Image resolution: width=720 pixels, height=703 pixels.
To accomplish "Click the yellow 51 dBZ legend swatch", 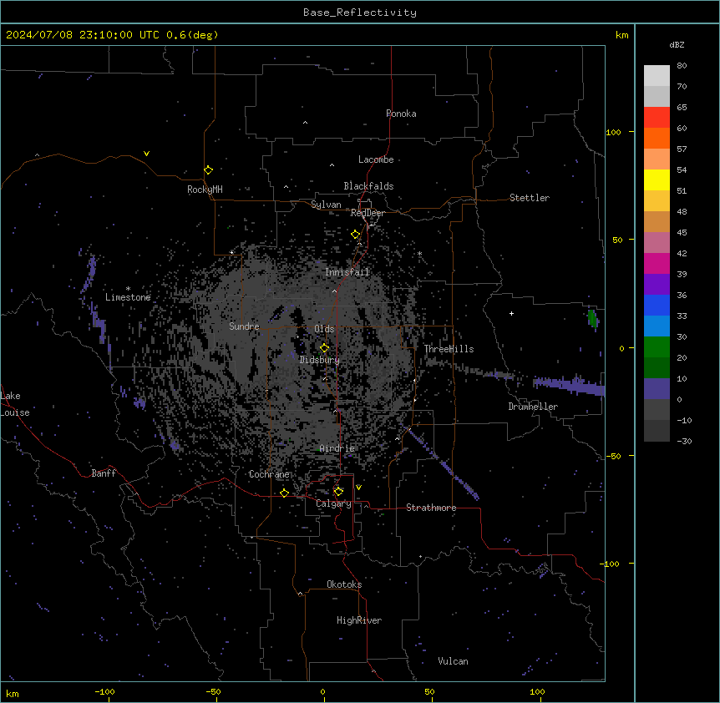I will click(657, 180).
